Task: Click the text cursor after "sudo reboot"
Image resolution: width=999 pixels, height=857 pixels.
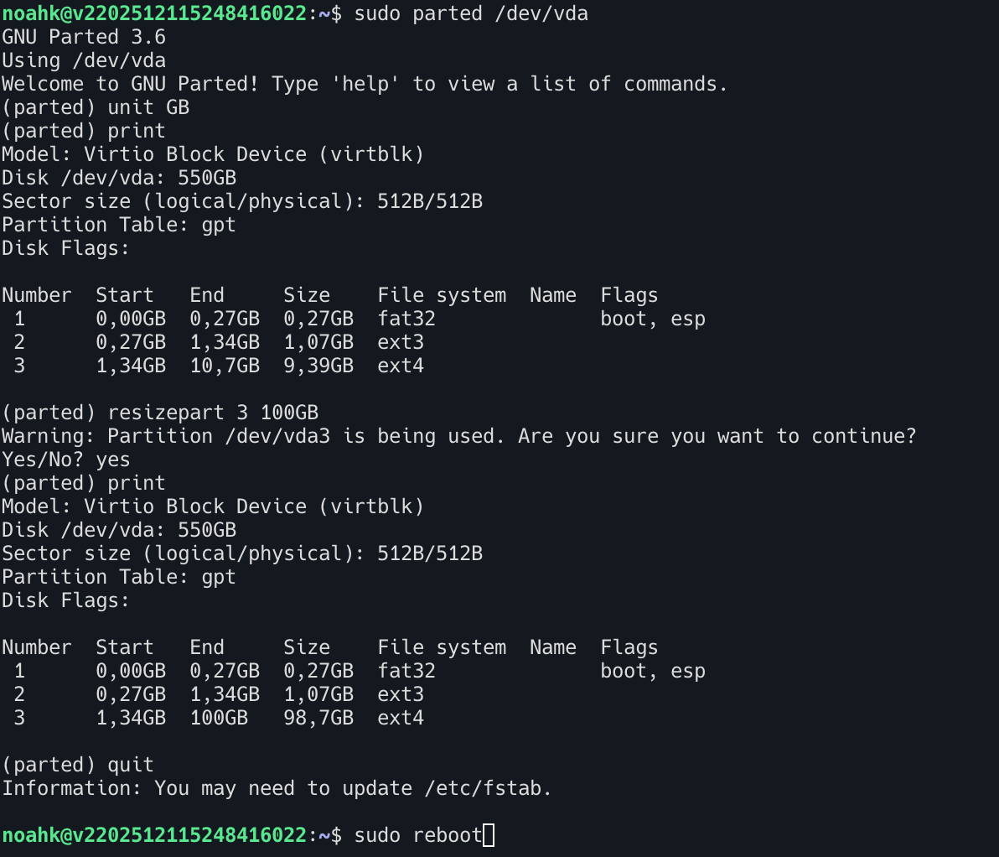Action: click(x=489, y=835)
